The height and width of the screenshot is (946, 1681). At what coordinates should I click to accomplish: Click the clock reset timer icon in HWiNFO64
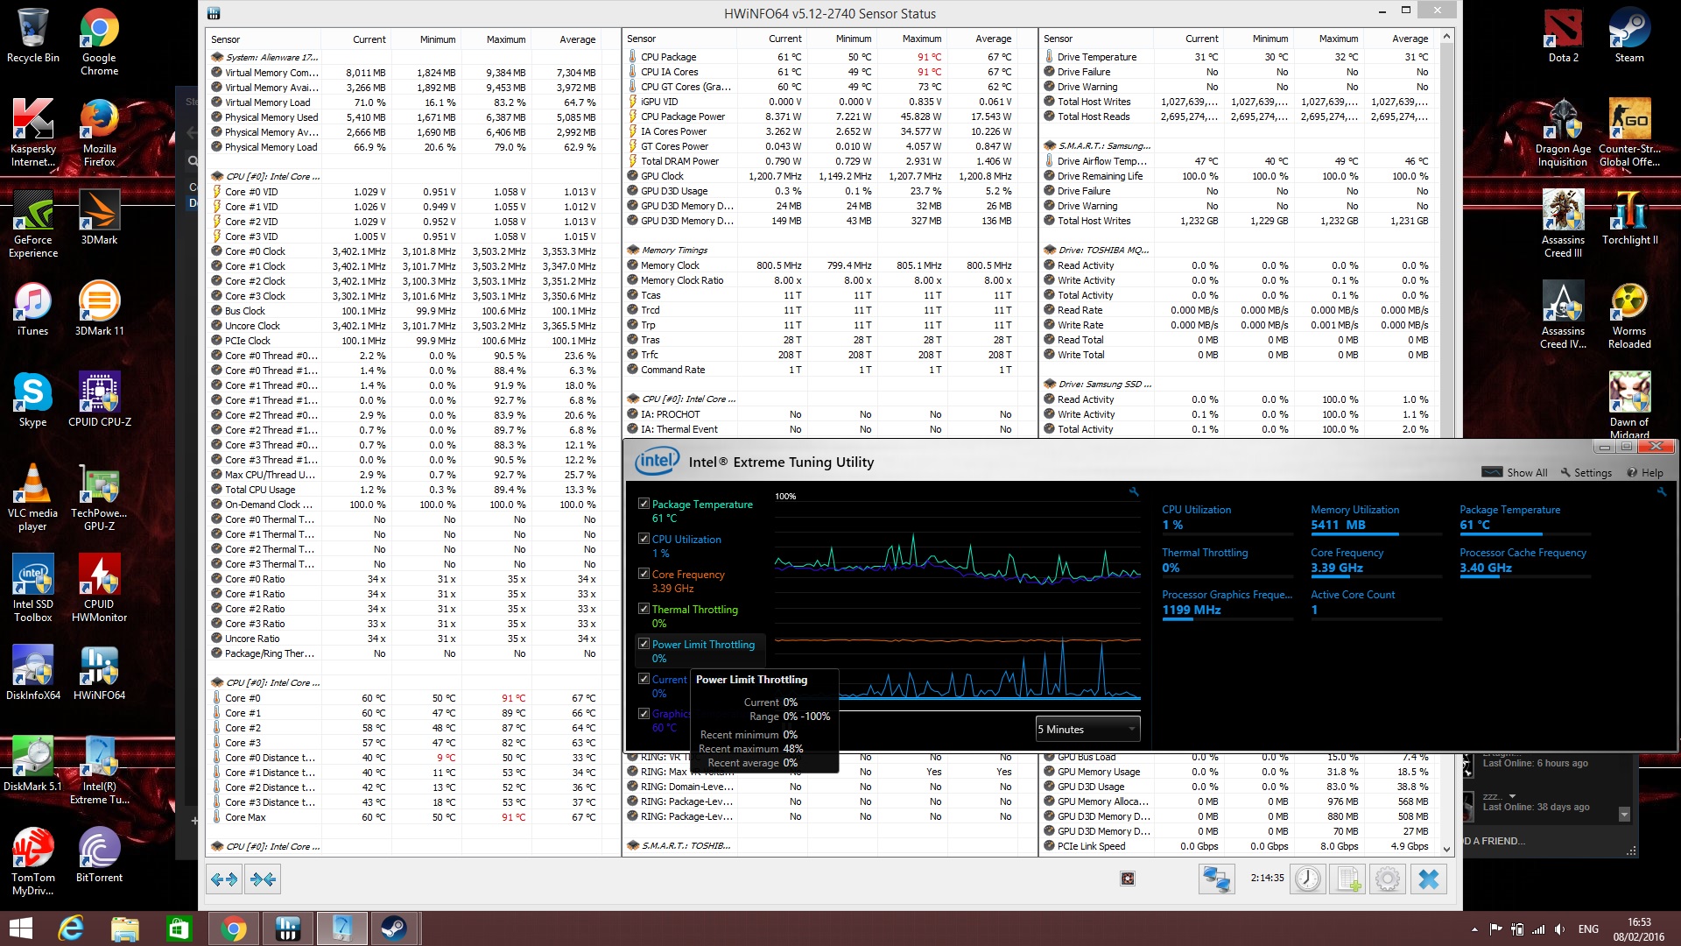(1308, 879)
